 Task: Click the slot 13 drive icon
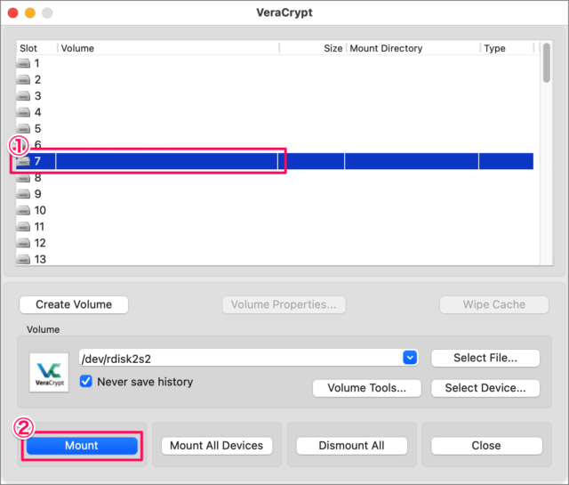[23, 259]
